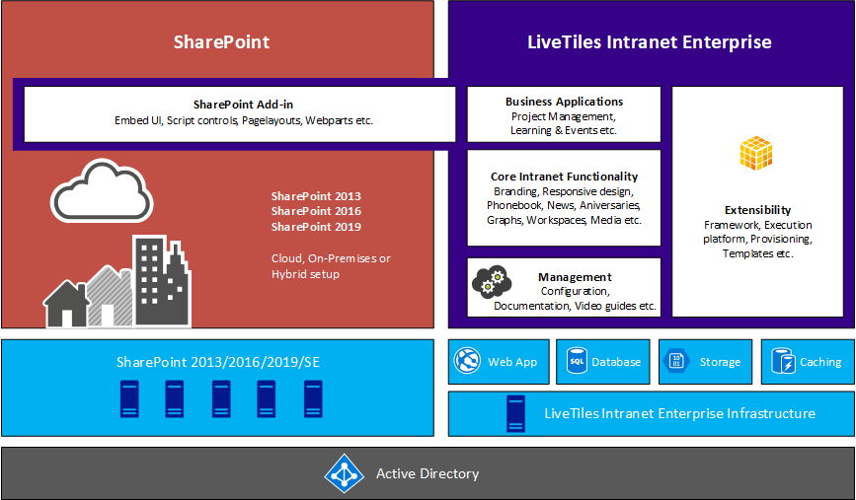856x500 pixels.
Task: Click LiveTiles Intranet Enterprise Infrastructure label
Action: click(x=679, y=413)
